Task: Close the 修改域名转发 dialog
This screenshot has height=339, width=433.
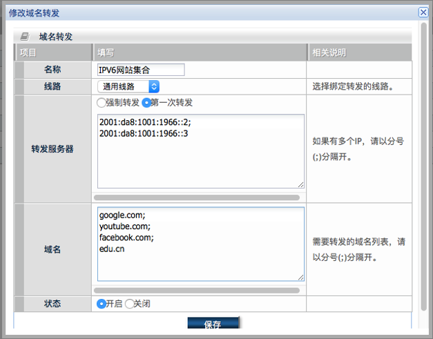Action: [x=423, y=12]
